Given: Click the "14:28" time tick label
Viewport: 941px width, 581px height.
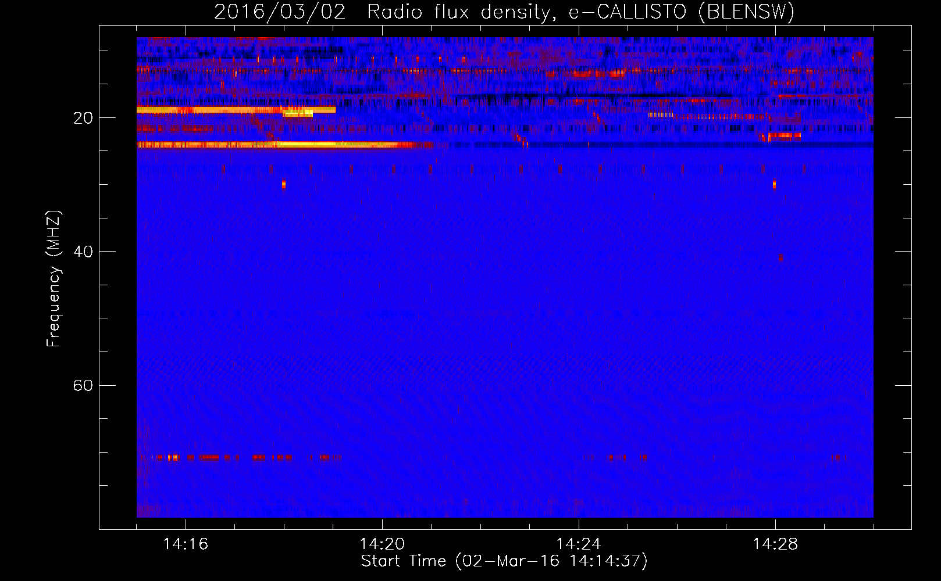Looking at the screenshot, I should (x=775, y=544).
